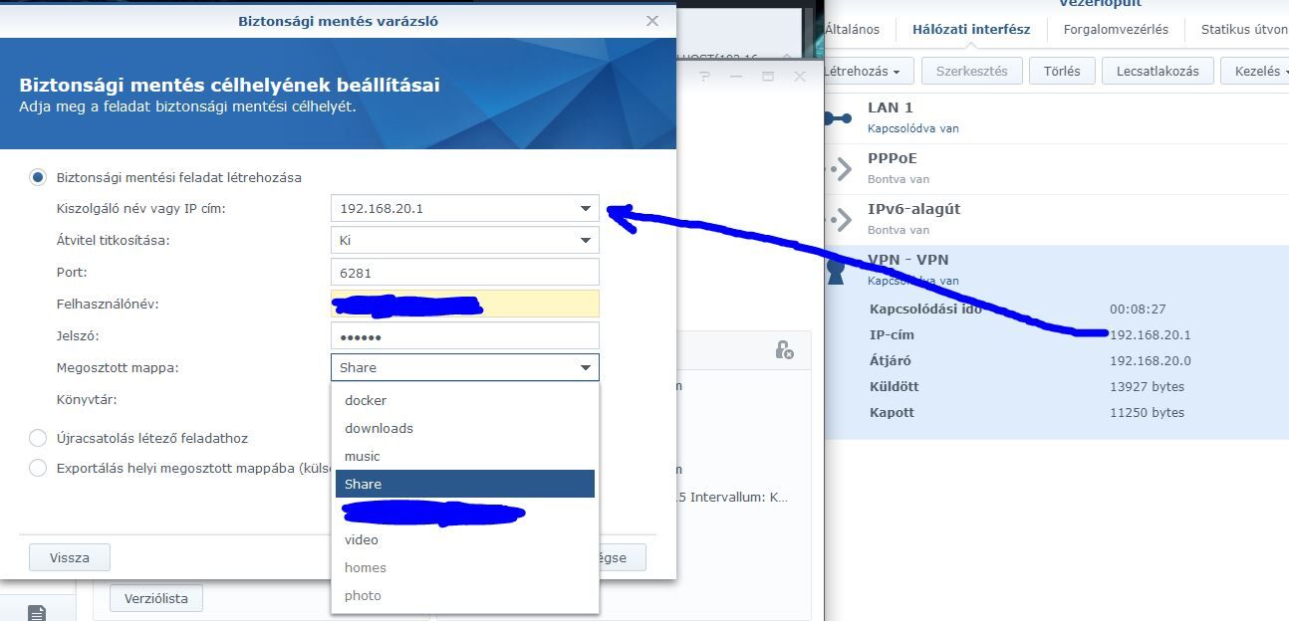Click the VPN keyhole icon
Image resolution: width=1289 pixels, height=621 pixels.
[x=836, y=271]
